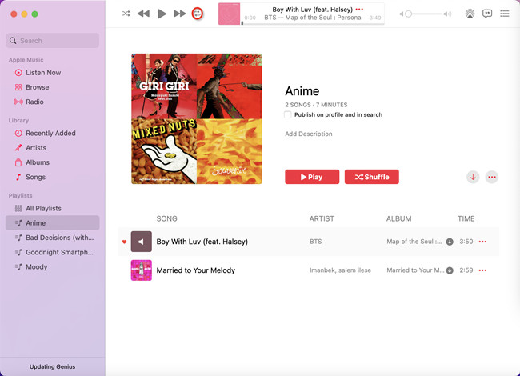Open more options for Married to Your Melody
Image resolution: width=520 pixels, height=376 pixels.
(482, 270)
